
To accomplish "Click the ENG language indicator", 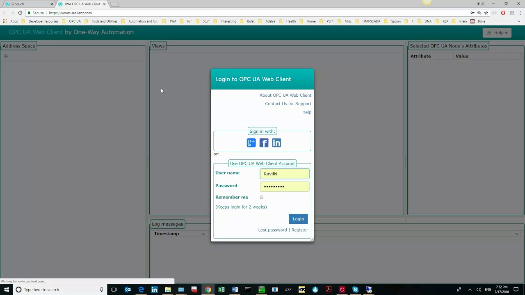I will point(488,290).
